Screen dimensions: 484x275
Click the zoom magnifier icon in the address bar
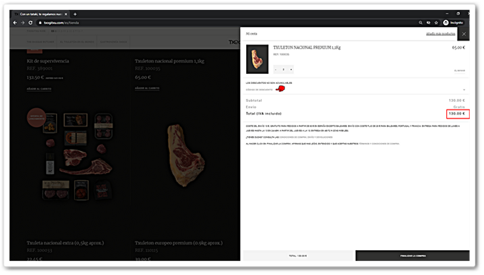point(421,23)
